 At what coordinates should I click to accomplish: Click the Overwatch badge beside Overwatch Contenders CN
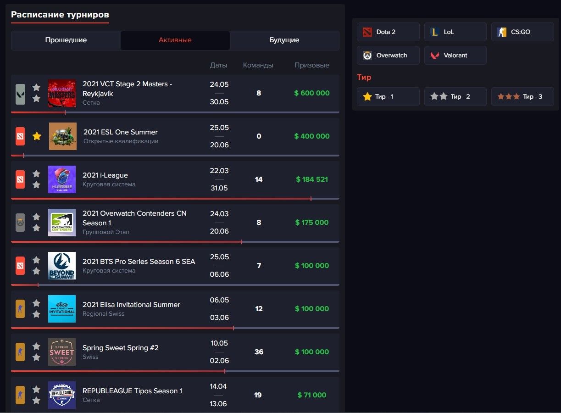(x=20, y=223)
